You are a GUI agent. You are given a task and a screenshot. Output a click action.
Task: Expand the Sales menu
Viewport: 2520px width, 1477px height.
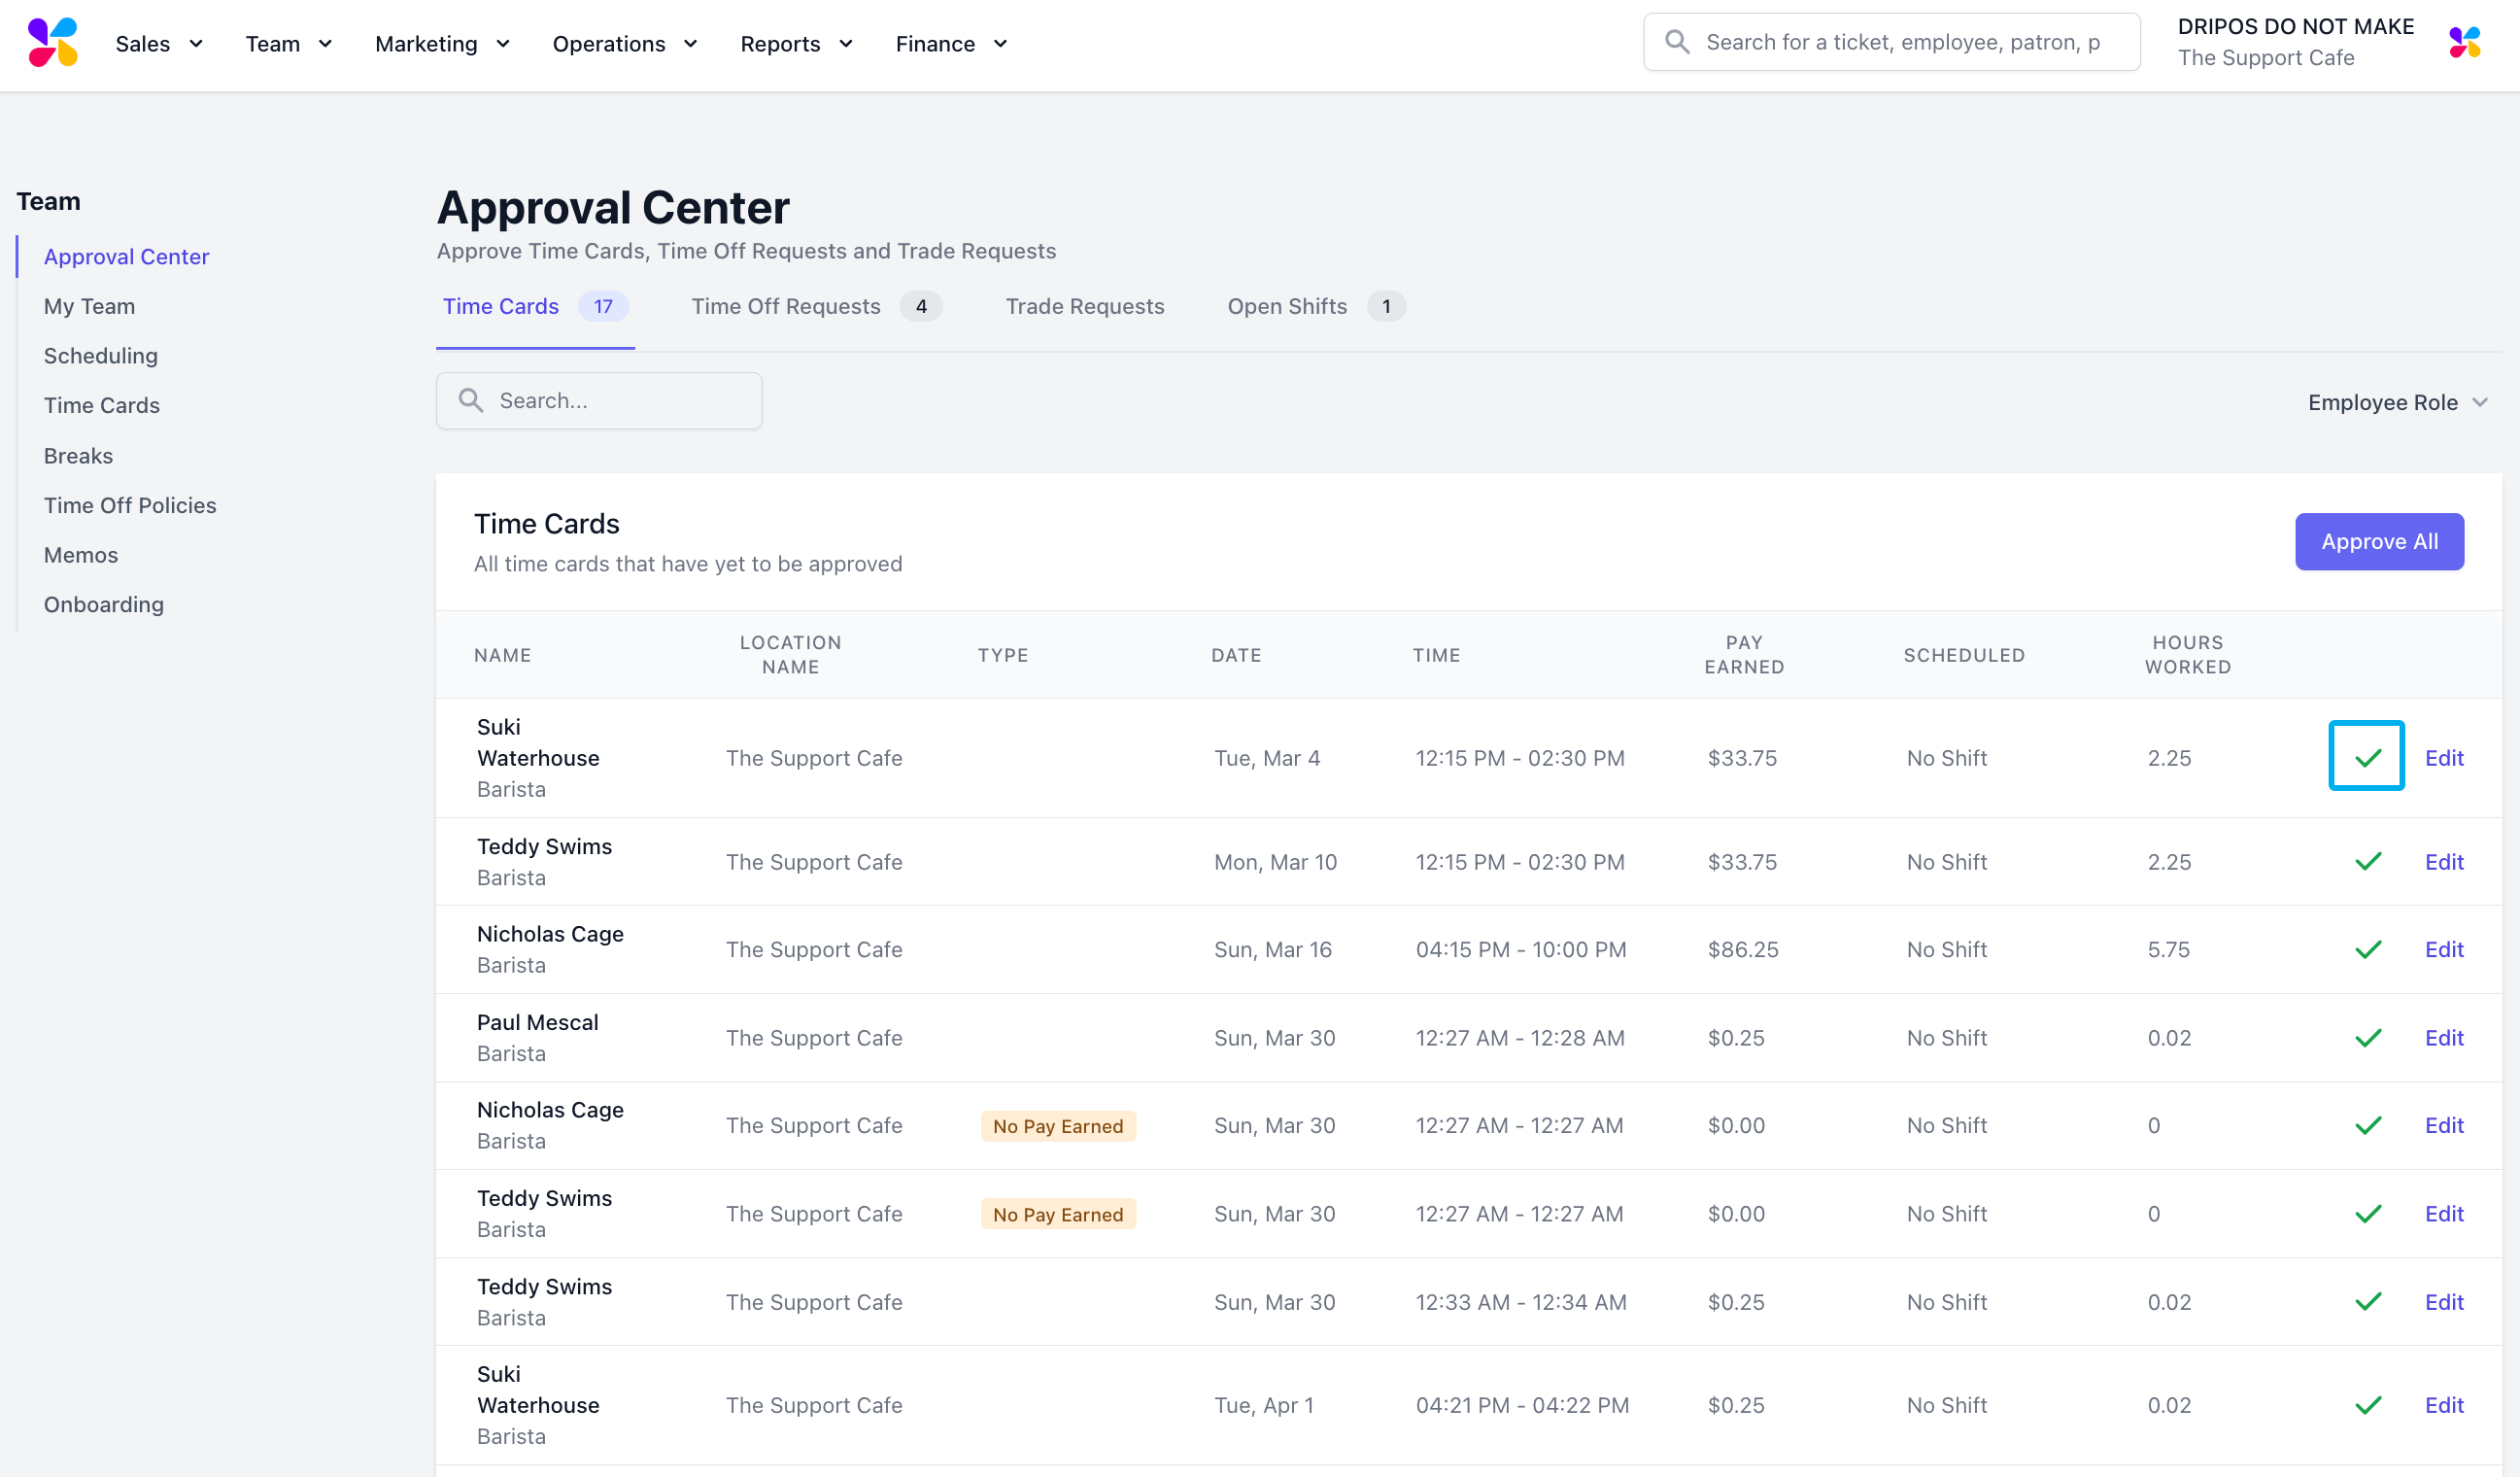coord(159,44)
